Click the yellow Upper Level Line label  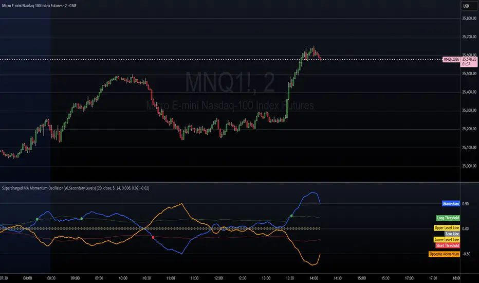click(447, 228)
